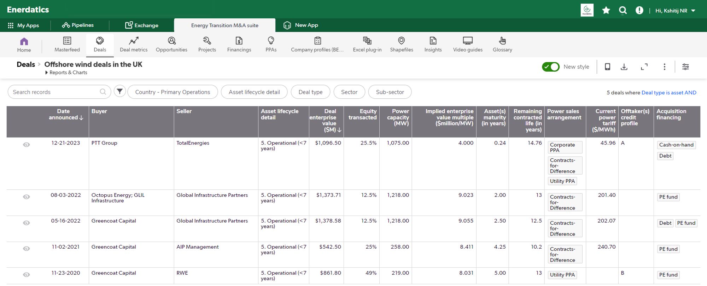
Task: Open the three-dot more options menu
Action: point(664,67)
